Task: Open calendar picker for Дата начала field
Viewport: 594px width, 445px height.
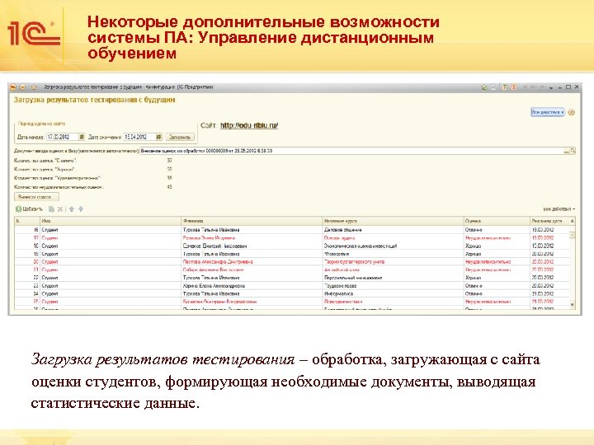Action: pyautogui.click(x=82, y=137)
